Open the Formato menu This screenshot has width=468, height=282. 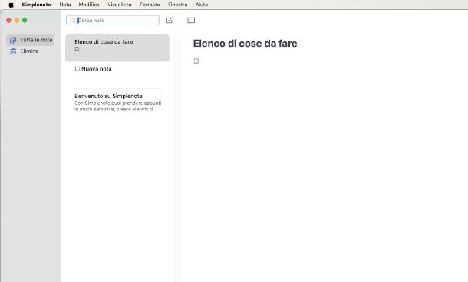point(150,5)
